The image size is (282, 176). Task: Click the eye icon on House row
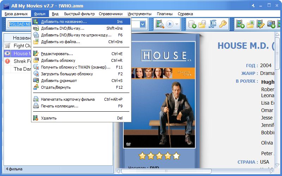pos(7,53)
